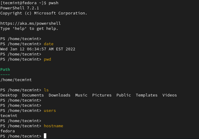Click the 'hostname' command text
Screen dimensions: 199x139
pos(54,126)
